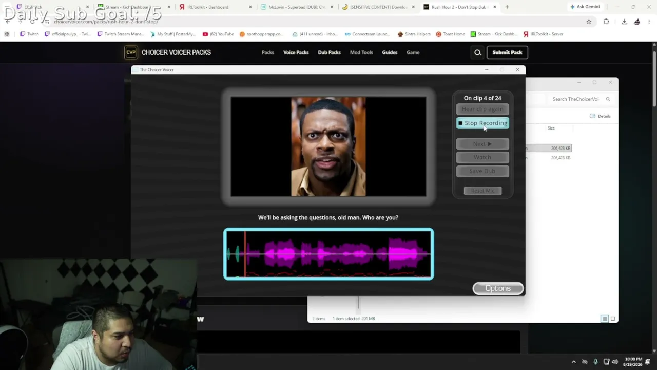This screenshot has height=370, width=657.
Task: Open the My Stuff PosterMy bookmark
Action: coord(173,34)
